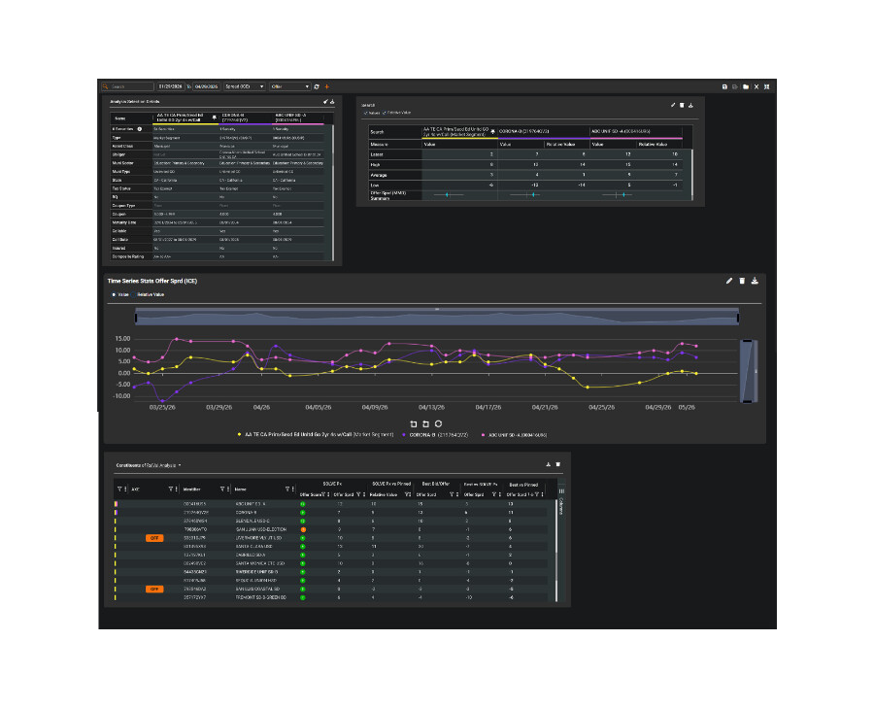
Task: Click the ABC UNIF SD-A header in summary table
Action: pos(636,131)
